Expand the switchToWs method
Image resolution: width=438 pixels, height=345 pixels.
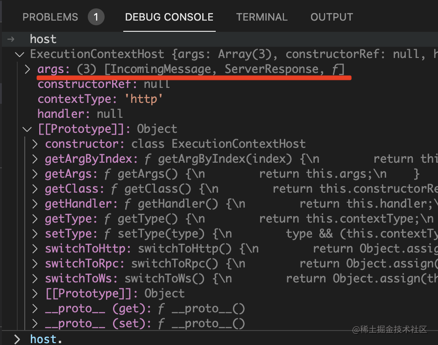click(35, 279)
